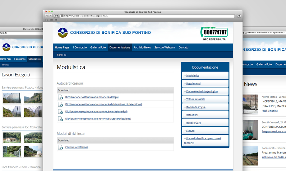Open Modulistica in the Documentazione sidebar
Viewport: 286px width, 171px height.
click(x=205, y=76)
